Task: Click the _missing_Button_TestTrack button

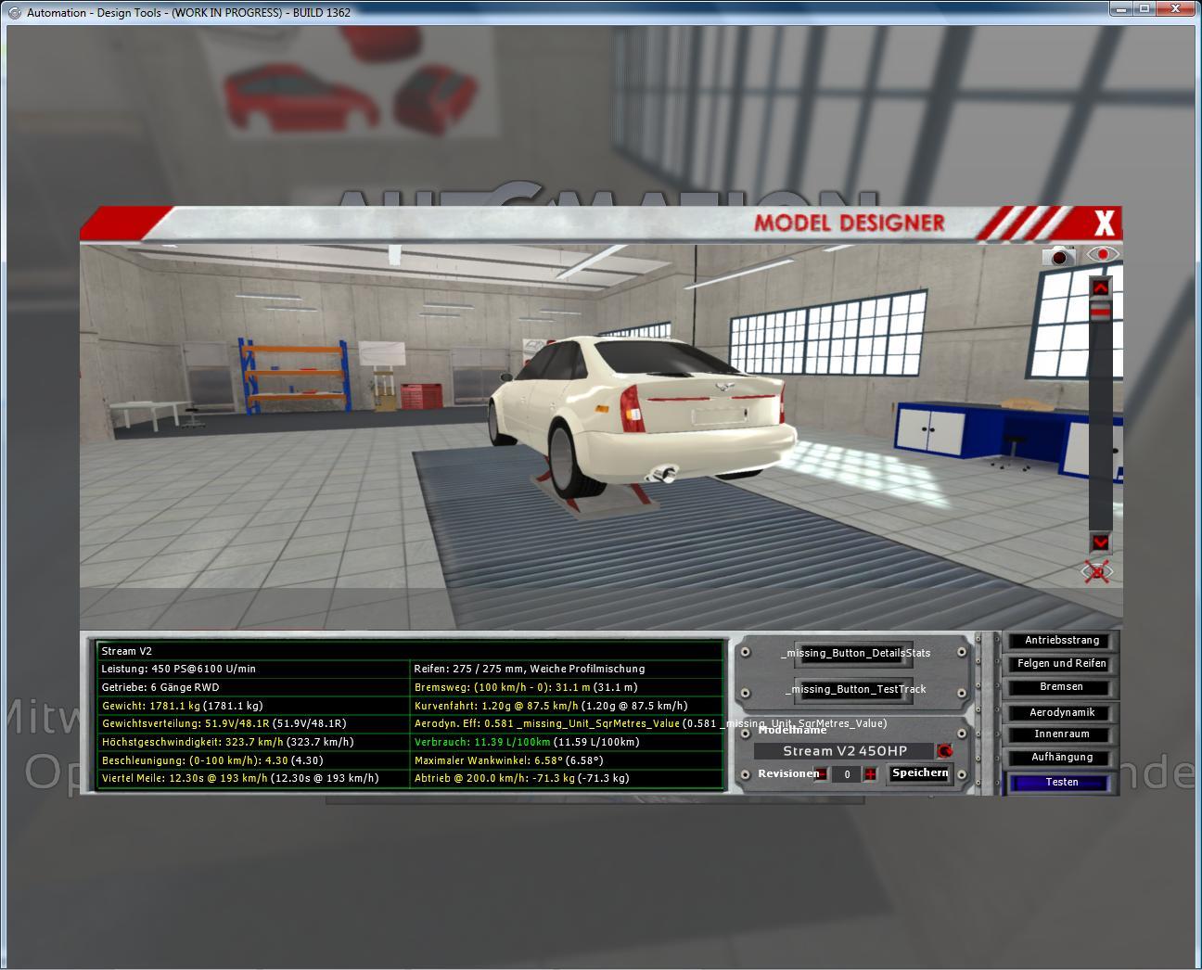Action: [x=854, y=690]
